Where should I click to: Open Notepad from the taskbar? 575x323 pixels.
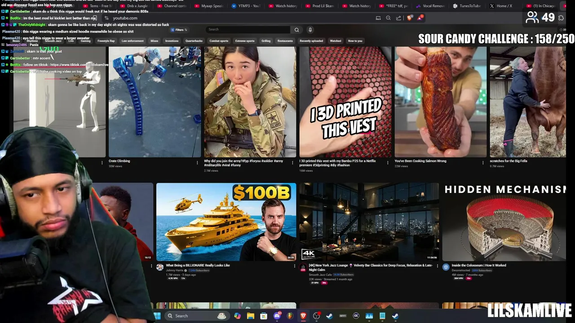click(382, 316)
